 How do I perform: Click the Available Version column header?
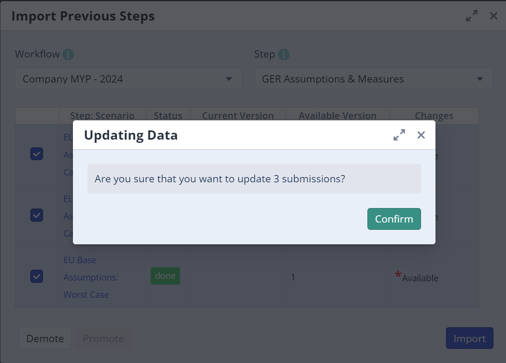point(338,116)
